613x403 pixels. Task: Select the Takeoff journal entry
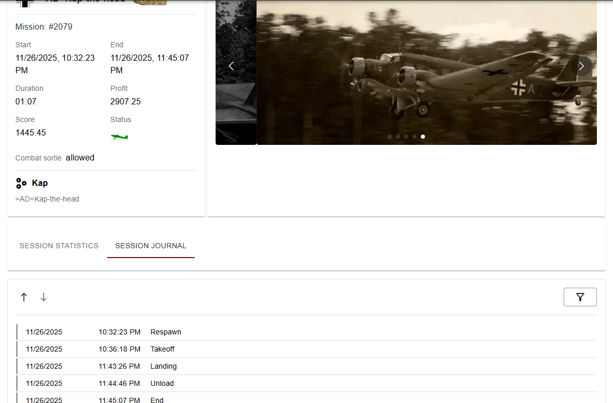tap(163, 349)
